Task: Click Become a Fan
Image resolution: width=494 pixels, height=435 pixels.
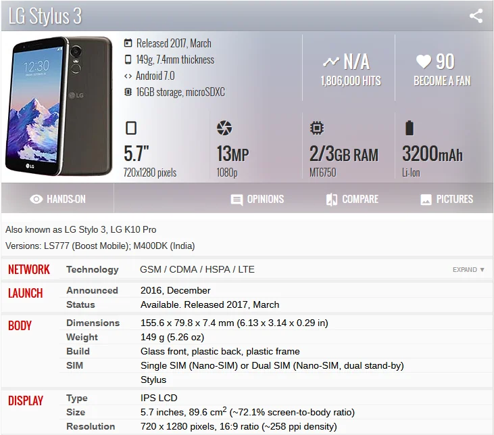Action: pyautogui.click(x=442, y=81)
